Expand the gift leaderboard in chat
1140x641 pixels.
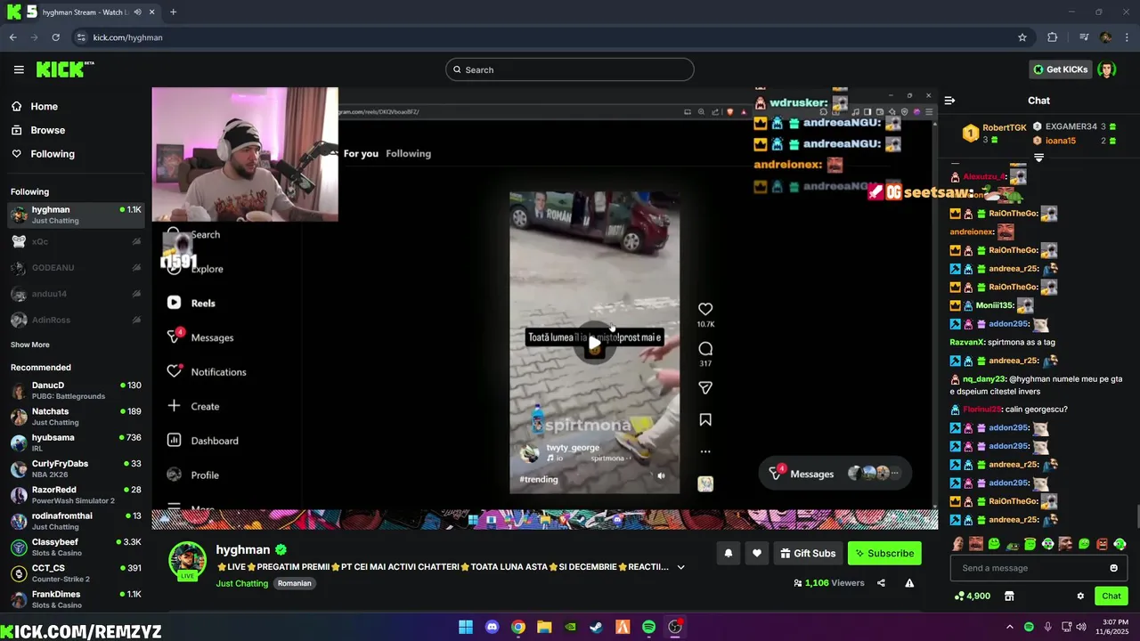(x=1038, y=158)
